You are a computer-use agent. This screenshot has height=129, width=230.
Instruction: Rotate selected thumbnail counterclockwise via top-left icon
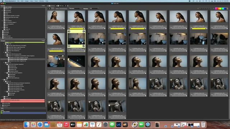(69, 31)
